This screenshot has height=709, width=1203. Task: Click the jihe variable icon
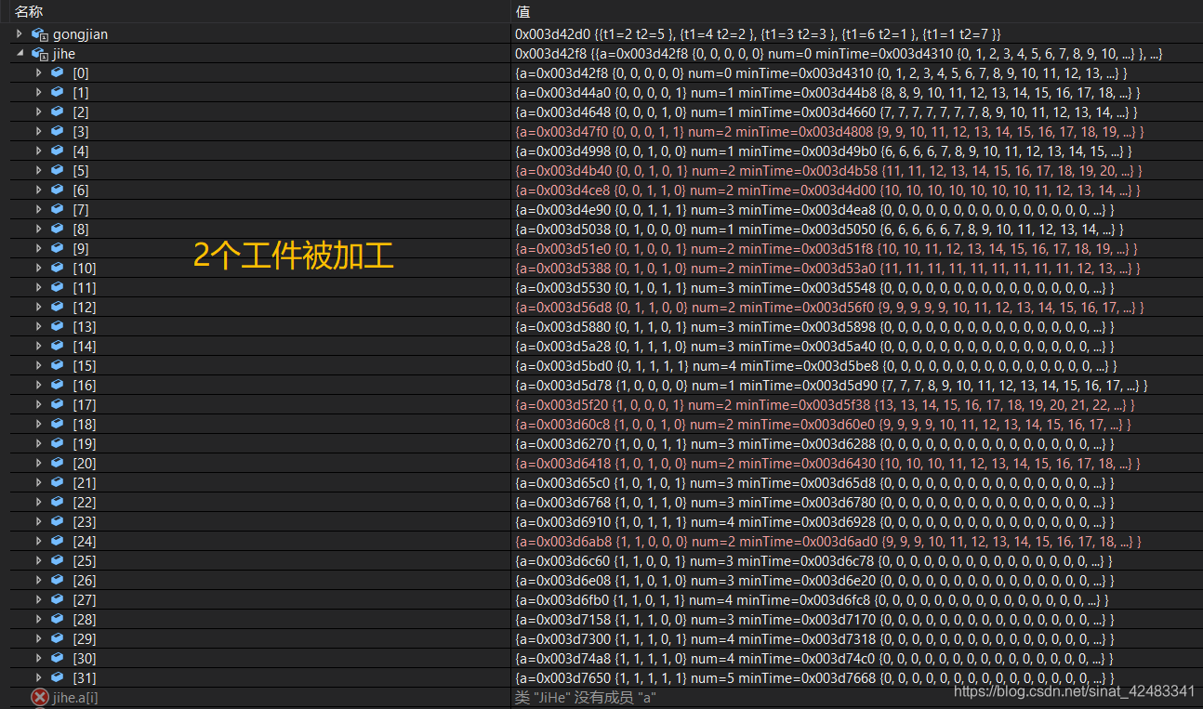(39, 54)
